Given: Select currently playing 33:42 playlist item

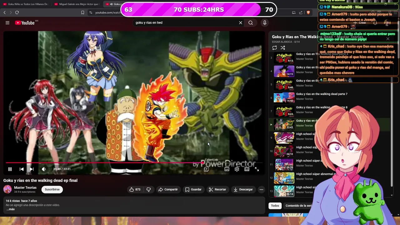Looking at the screenshot, I should (284, 124).
